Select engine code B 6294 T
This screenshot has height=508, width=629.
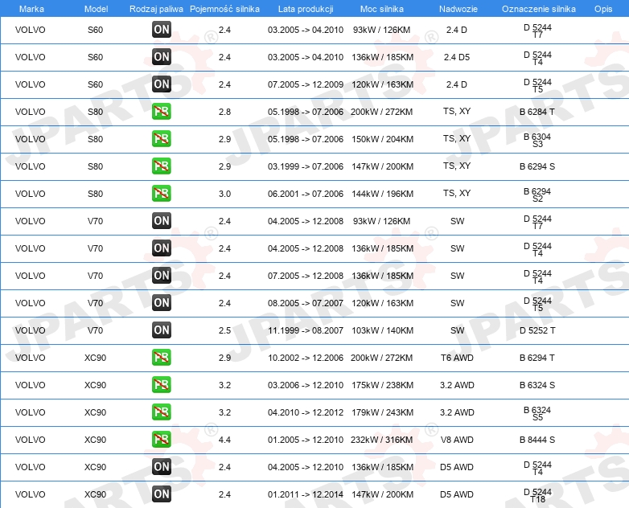point(537,358)
